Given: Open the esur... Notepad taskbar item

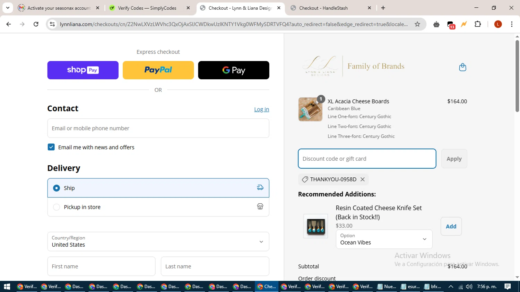Looking at the screenshot, I should click(410, 286).
